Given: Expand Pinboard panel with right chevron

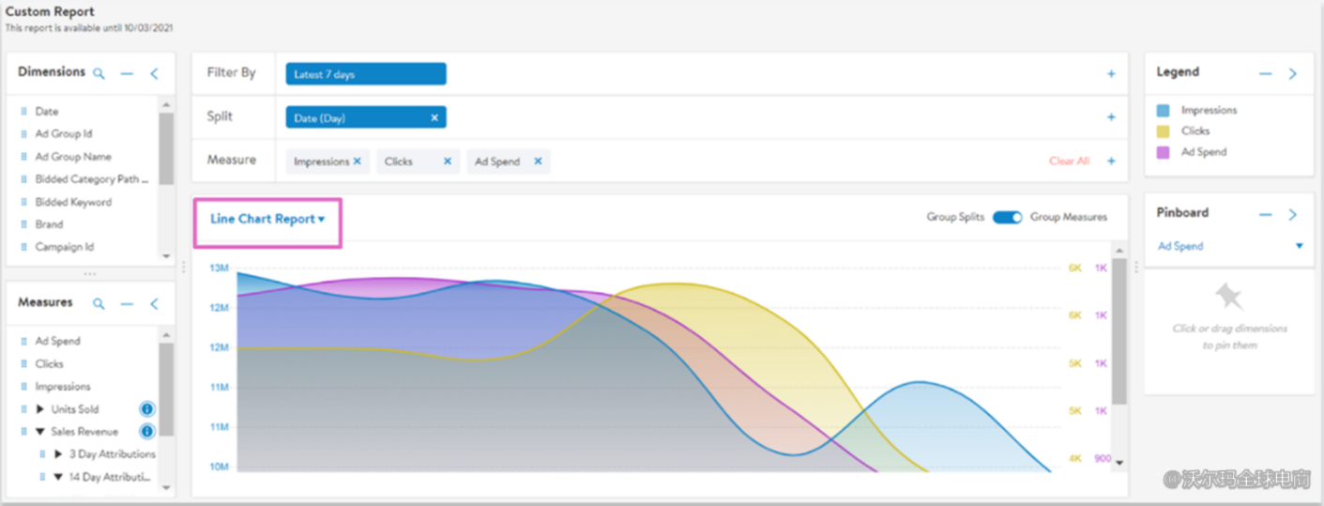Looking at the screenshot, I should [1293, 214].
